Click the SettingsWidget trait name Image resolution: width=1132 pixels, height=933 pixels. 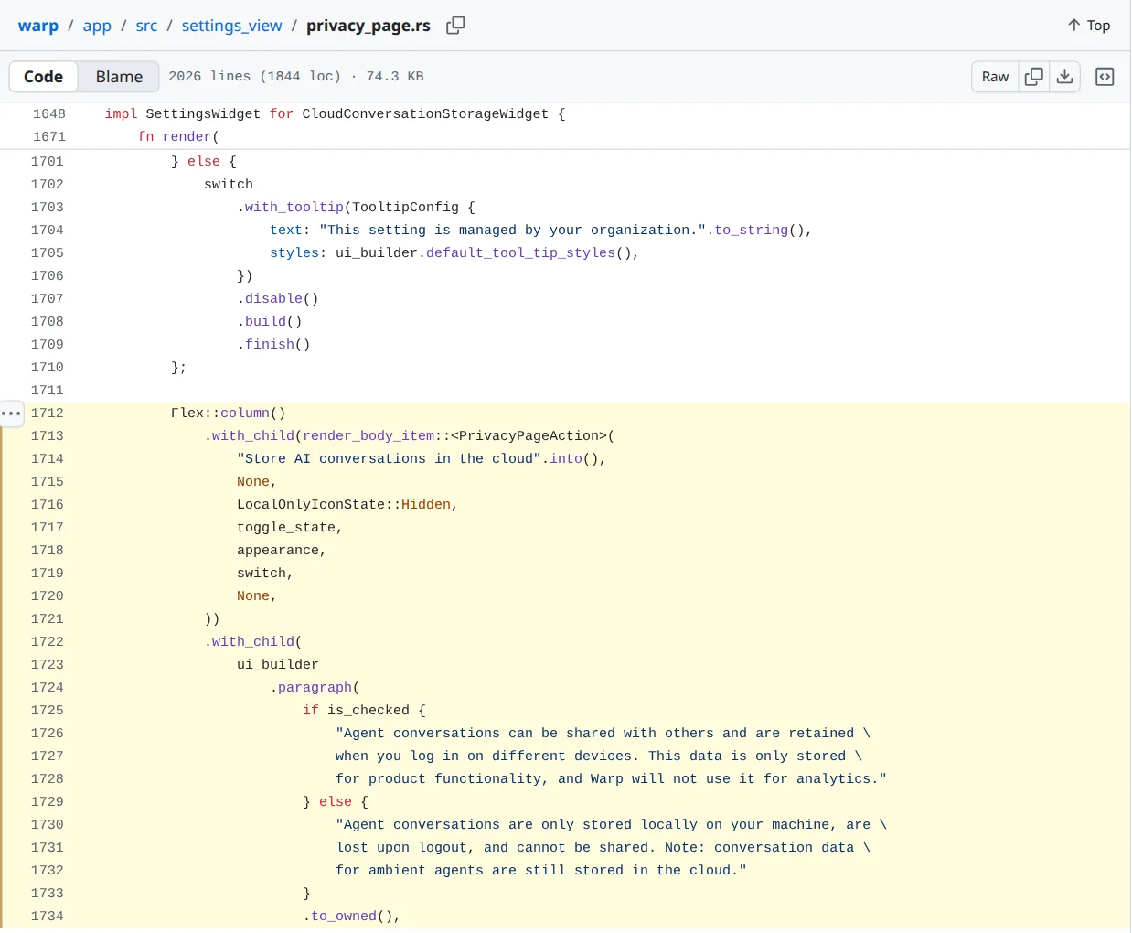point(203,114)
